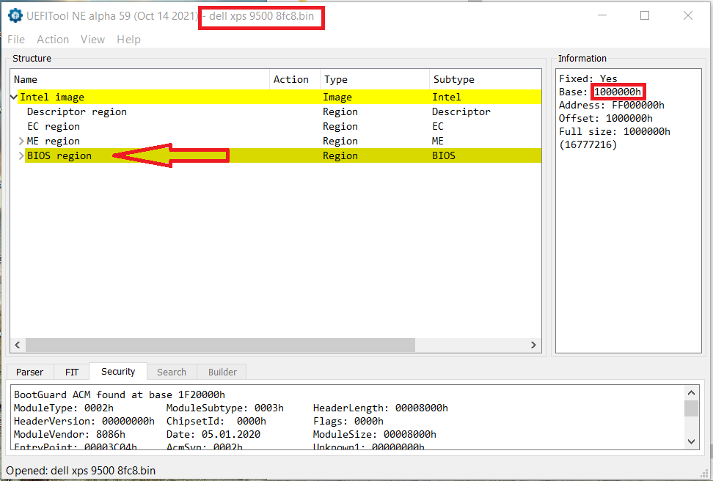The height and width of the screenshot is (481, 713).
Task: Minimize the UEFITool window
Action: [602, 15]
